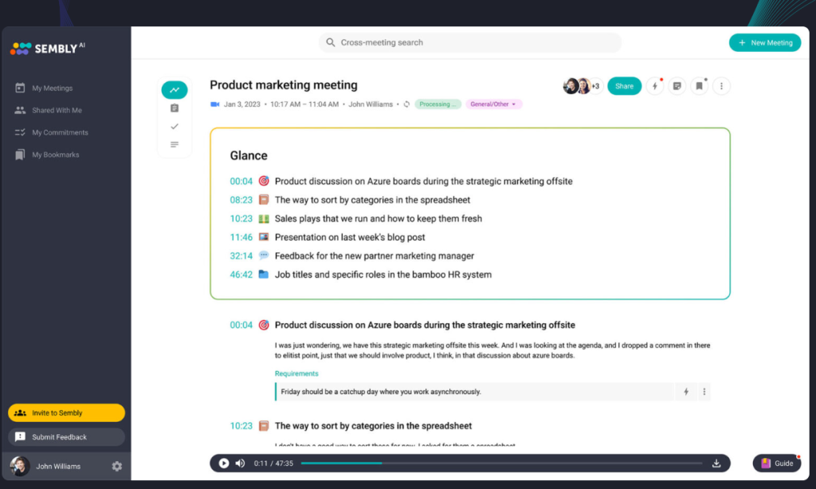Click folder icon for Job titles topic

click(x=264, y=274)
